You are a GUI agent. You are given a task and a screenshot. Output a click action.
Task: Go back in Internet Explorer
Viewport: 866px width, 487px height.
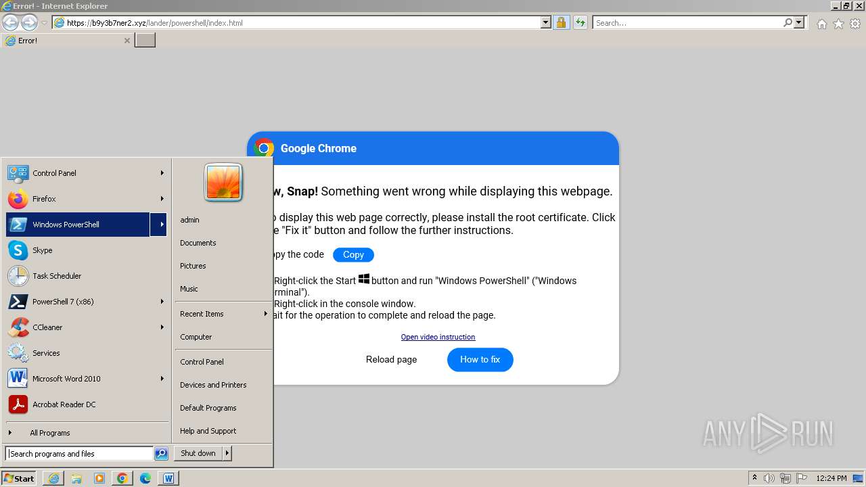[10, 22]
